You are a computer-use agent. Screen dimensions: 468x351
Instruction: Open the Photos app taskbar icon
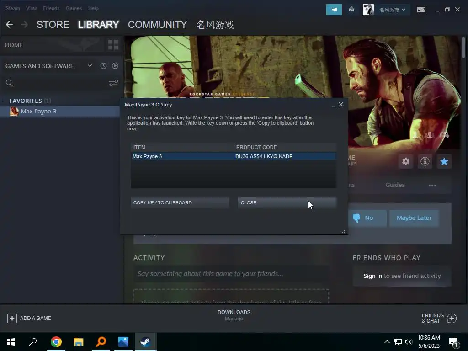click(x=123, y=342)
